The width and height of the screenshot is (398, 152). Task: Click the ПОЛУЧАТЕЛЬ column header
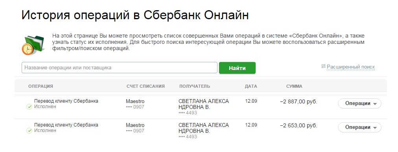pos(195,86)
